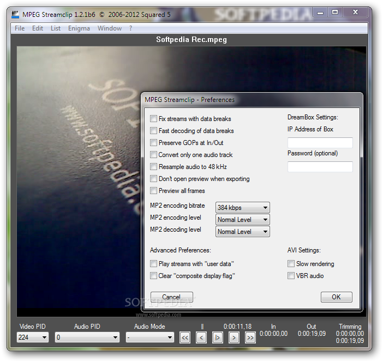This screenshot has height=362, width=383.
Task: Click the fast forward >> button
Action: pyautogui.click(x=250, y=337)
